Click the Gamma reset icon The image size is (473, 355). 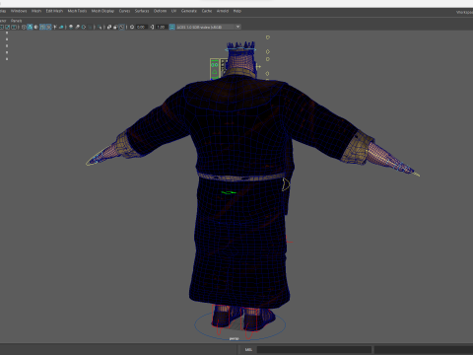(x=152, y=27)
